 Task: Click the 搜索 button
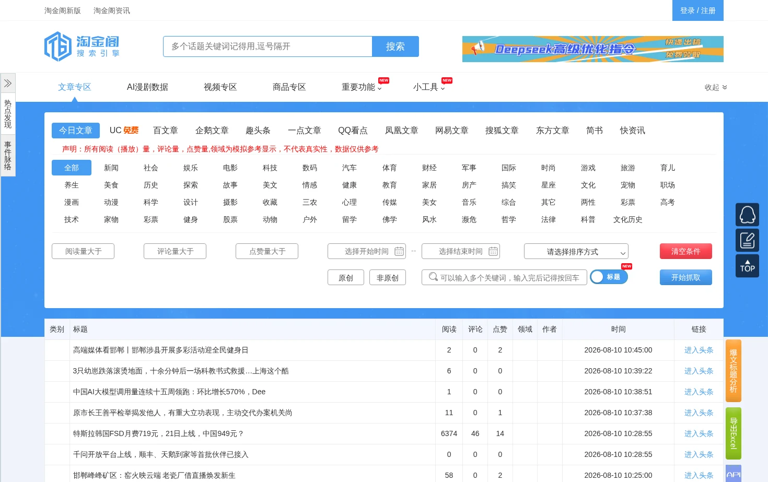[395, 46]
